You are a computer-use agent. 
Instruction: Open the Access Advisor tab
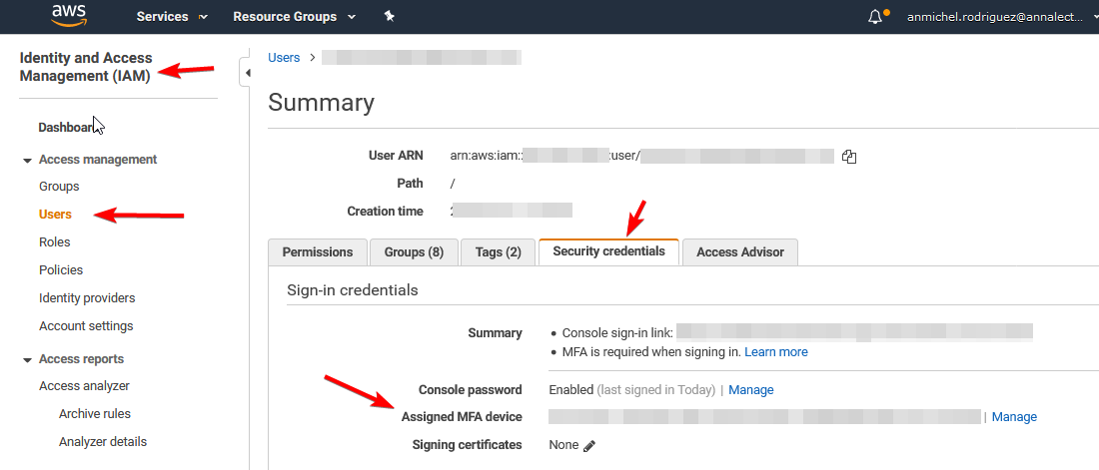tap(740, 252)
